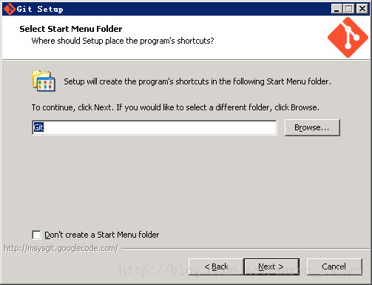Click the large Git logo in the header
Image resolution: width=372 pixels, height=285 pixels.
(348, 37)
